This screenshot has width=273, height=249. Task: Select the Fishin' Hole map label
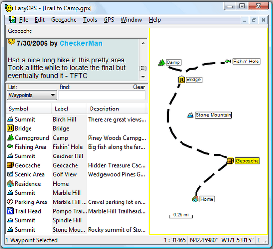click(246, 62)
